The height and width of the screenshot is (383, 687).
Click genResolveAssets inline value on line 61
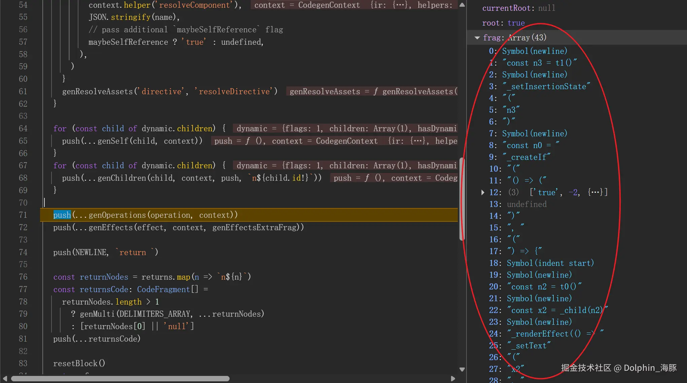[x=372, y=92]
